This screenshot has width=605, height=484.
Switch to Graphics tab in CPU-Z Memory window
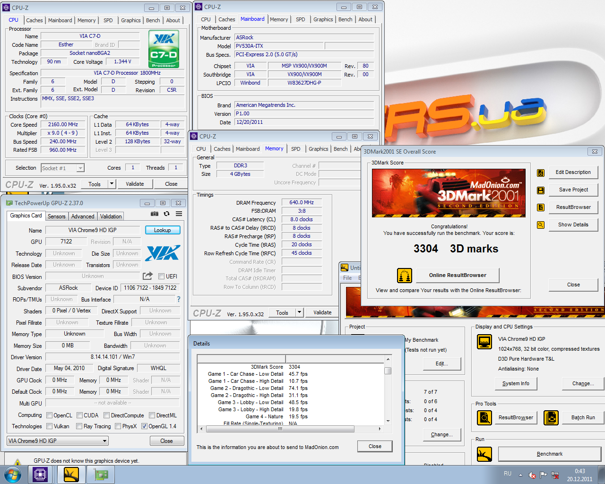319,149
